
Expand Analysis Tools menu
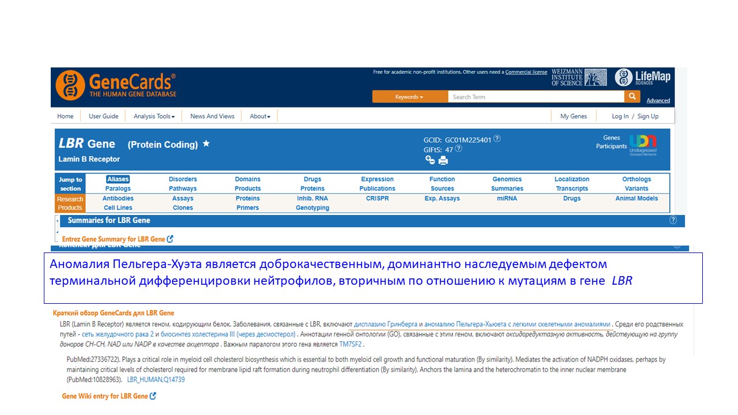[154, 116]
